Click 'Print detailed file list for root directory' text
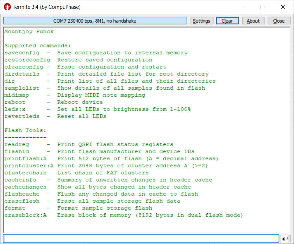This screenshot has width=294, height=244. 133,74
